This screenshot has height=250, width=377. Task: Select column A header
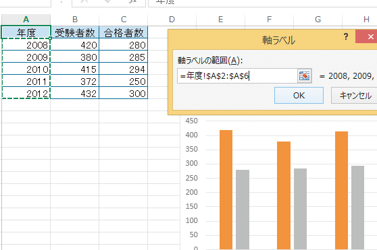(x=26, y=20)
